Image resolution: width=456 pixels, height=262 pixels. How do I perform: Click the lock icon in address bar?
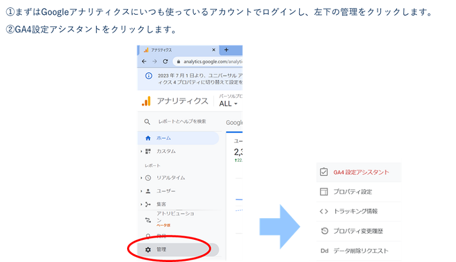[178, 62]
